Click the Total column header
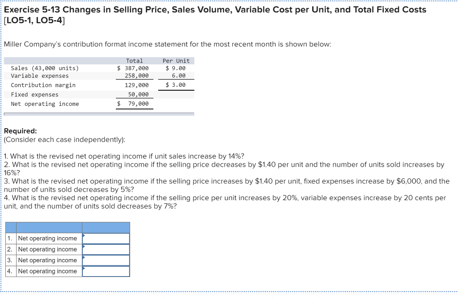This screenshot has height=298, width=458. (x=135, y=60)
